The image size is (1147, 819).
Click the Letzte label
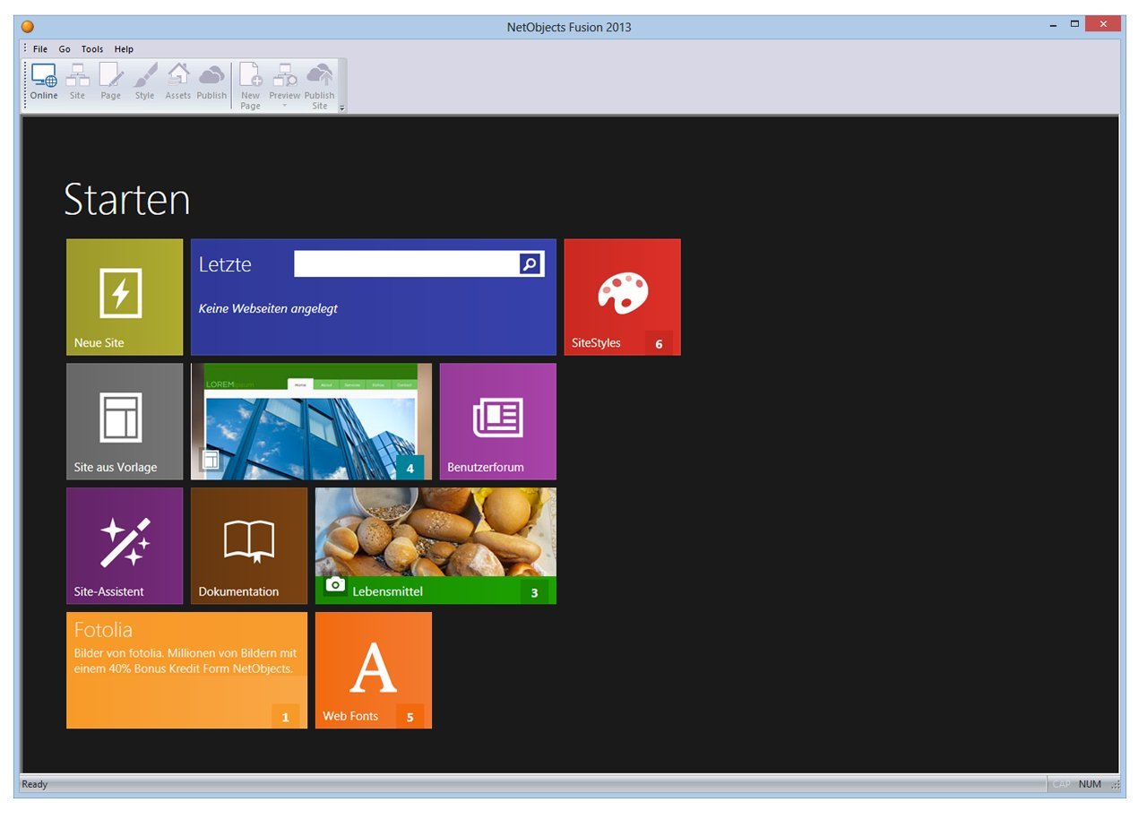pyautogui.click(x=225, y=264)
